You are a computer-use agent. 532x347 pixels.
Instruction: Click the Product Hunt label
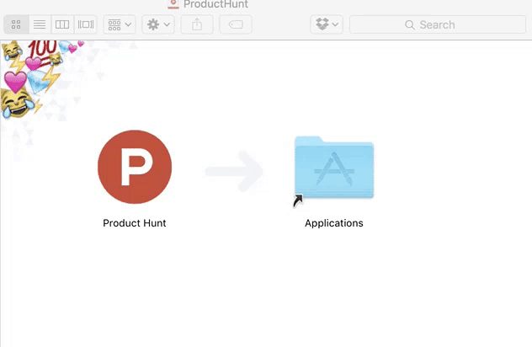click(135, 223)
